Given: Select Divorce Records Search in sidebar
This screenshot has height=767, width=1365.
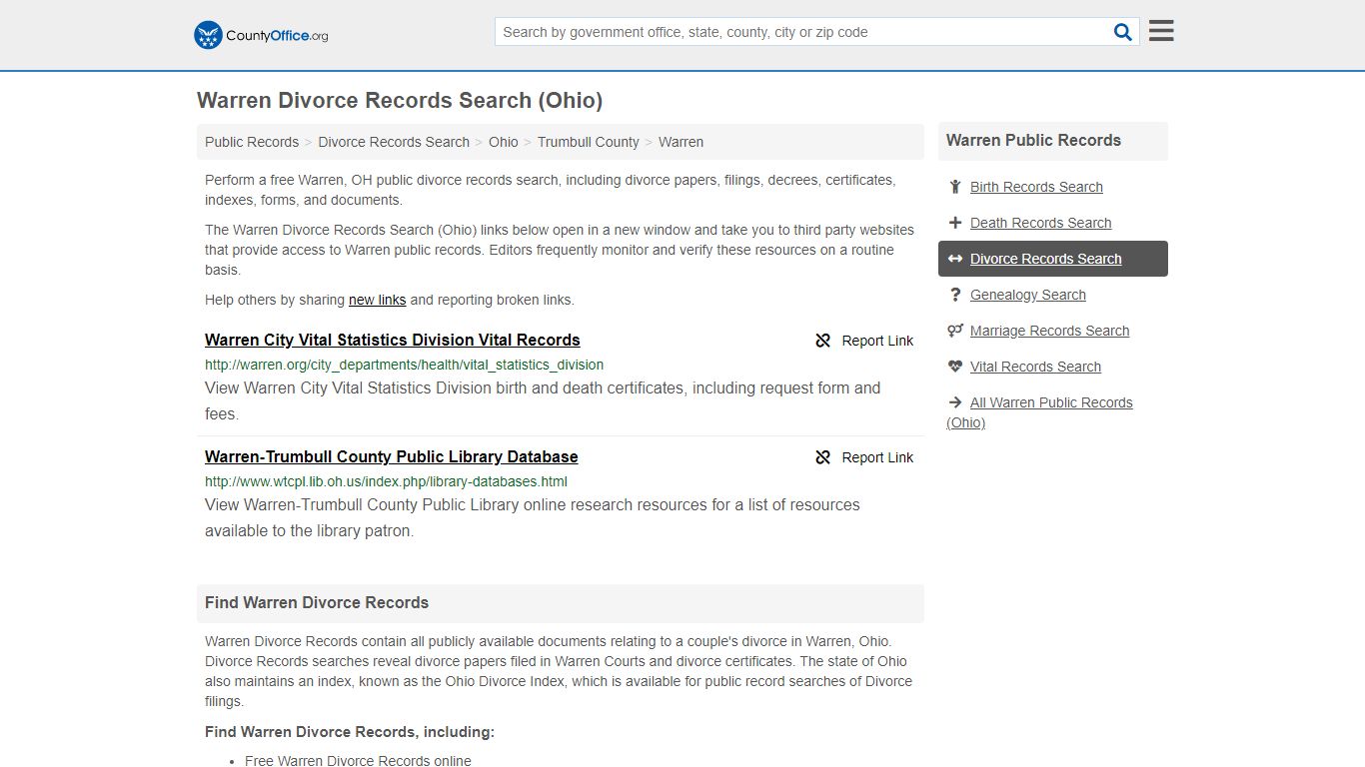Looking at the screenshot, I should click(x=1045, y=259).
